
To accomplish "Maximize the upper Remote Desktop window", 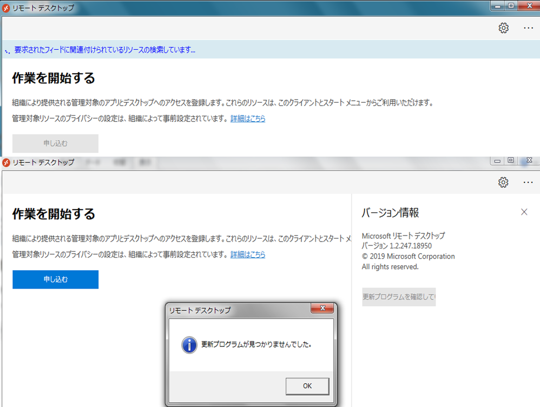I will pos(511,6).
